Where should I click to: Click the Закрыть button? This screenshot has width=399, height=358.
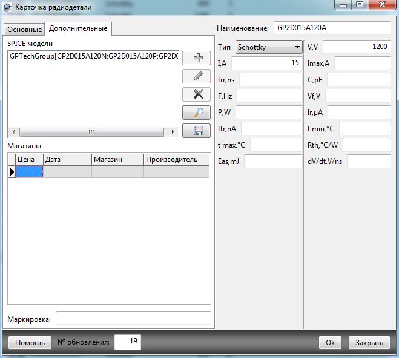[369, 343]
